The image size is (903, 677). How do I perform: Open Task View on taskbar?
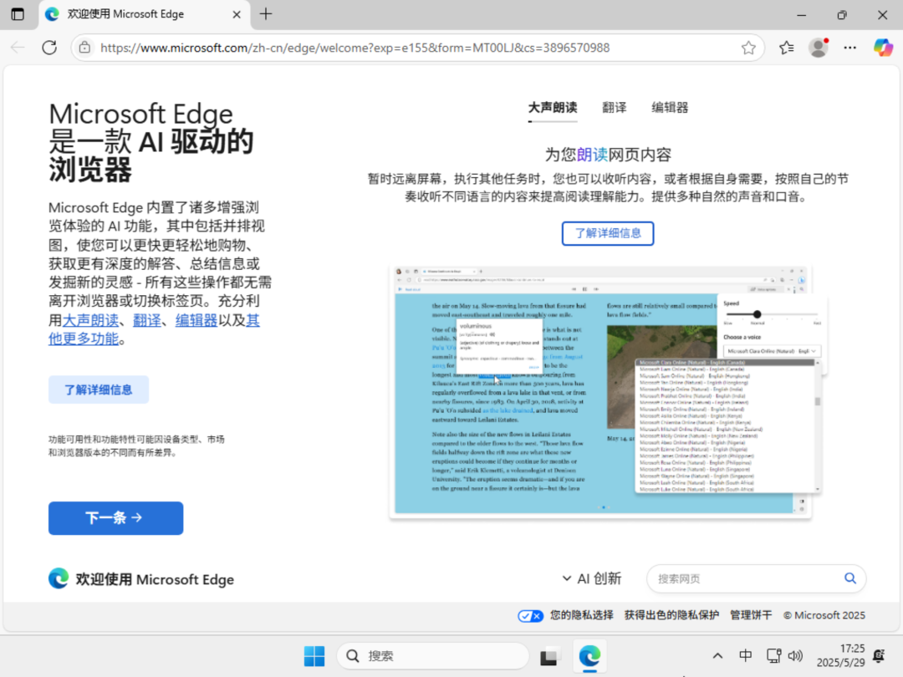click(x=548, y=656)
